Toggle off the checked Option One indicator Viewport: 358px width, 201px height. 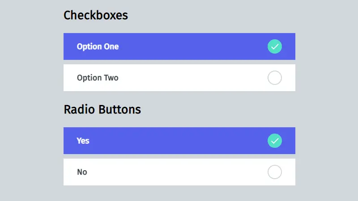(275, 46)
